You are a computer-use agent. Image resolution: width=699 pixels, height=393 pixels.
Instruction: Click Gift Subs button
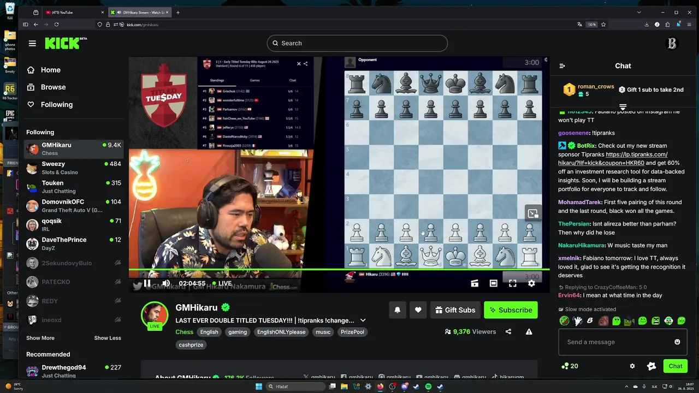[455, 310]
